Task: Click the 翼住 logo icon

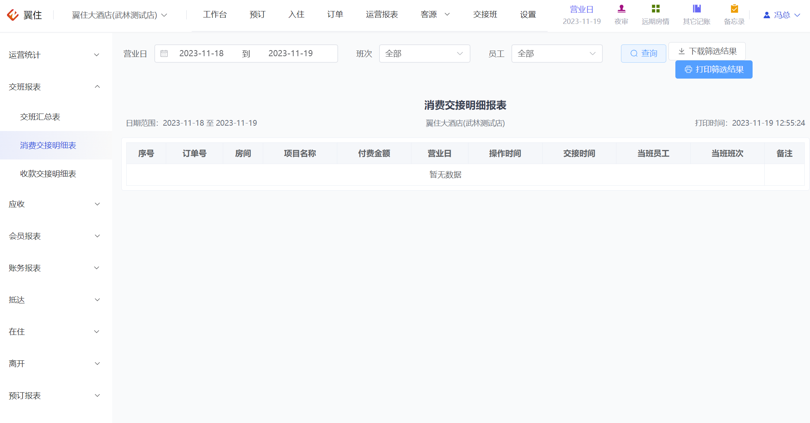Action: click(13, 15)
